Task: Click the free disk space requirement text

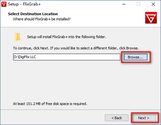Action: pyautogui.click(x=50, y=103)
